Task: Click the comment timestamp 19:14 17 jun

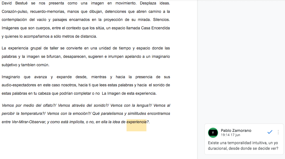Action: [x=230, y=135]
